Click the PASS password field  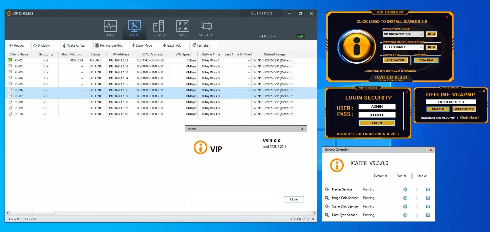377,115
